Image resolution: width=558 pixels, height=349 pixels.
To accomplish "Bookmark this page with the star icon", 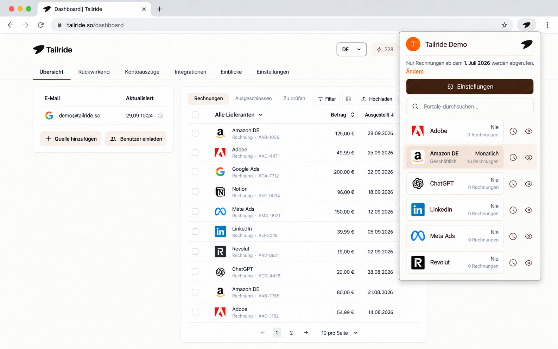I will (504, 25).
